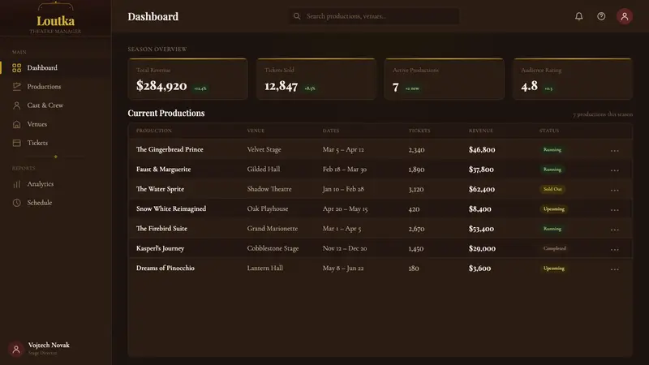The height and width of the screenshot is (365, 649).
Task: Click Dreams of Pinocchio production name
Action: tap(165, 268)
